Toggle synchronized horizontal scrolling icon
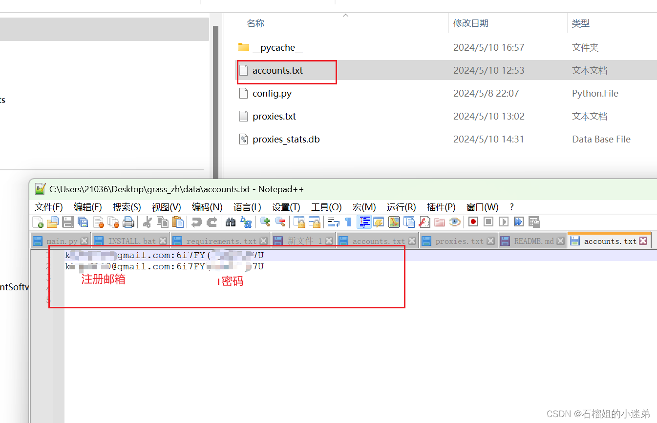Screen dimensions: 657x423 (x=314, y=222)
